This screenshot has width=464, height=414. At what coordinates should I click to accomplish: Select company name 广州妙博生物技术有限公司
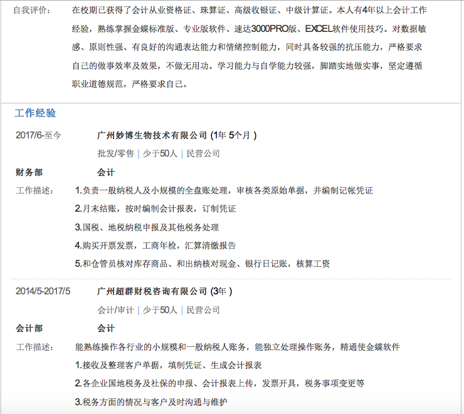click(x=152, y=135)
